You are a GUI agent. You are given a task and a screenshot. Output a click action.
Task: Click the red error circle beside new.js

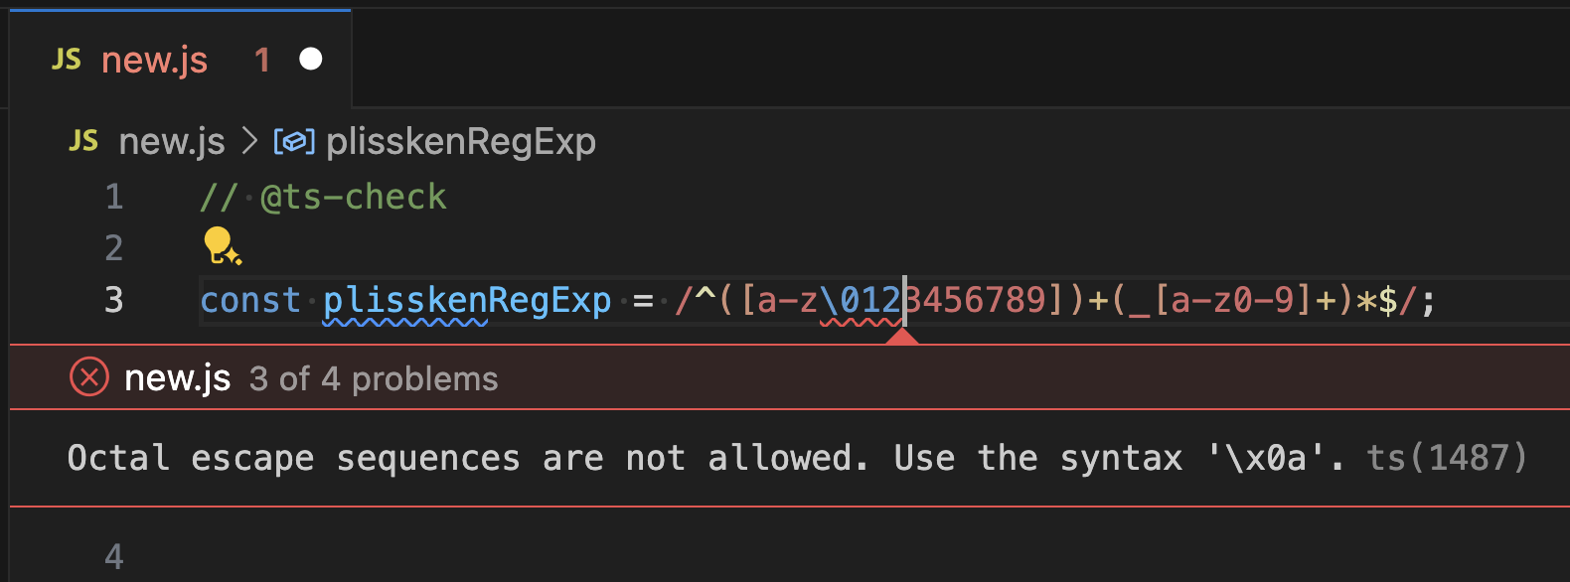pos(88,376)
